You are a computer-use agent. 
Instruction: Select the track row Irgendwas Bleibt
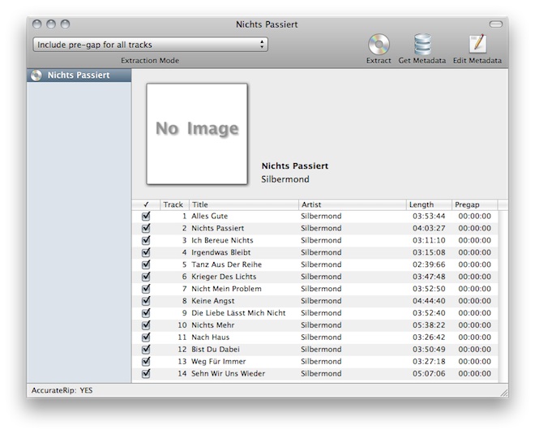pos(243,252)
